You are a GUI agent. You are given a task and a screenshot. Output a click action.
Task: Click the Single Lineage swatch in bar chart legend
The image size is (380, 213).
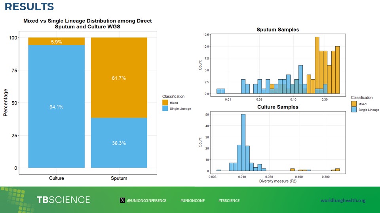point(165,108)
